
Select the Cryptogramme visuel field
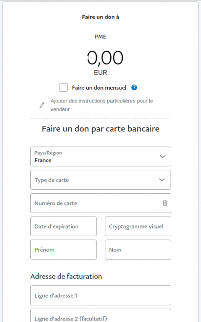pos(138,226)
